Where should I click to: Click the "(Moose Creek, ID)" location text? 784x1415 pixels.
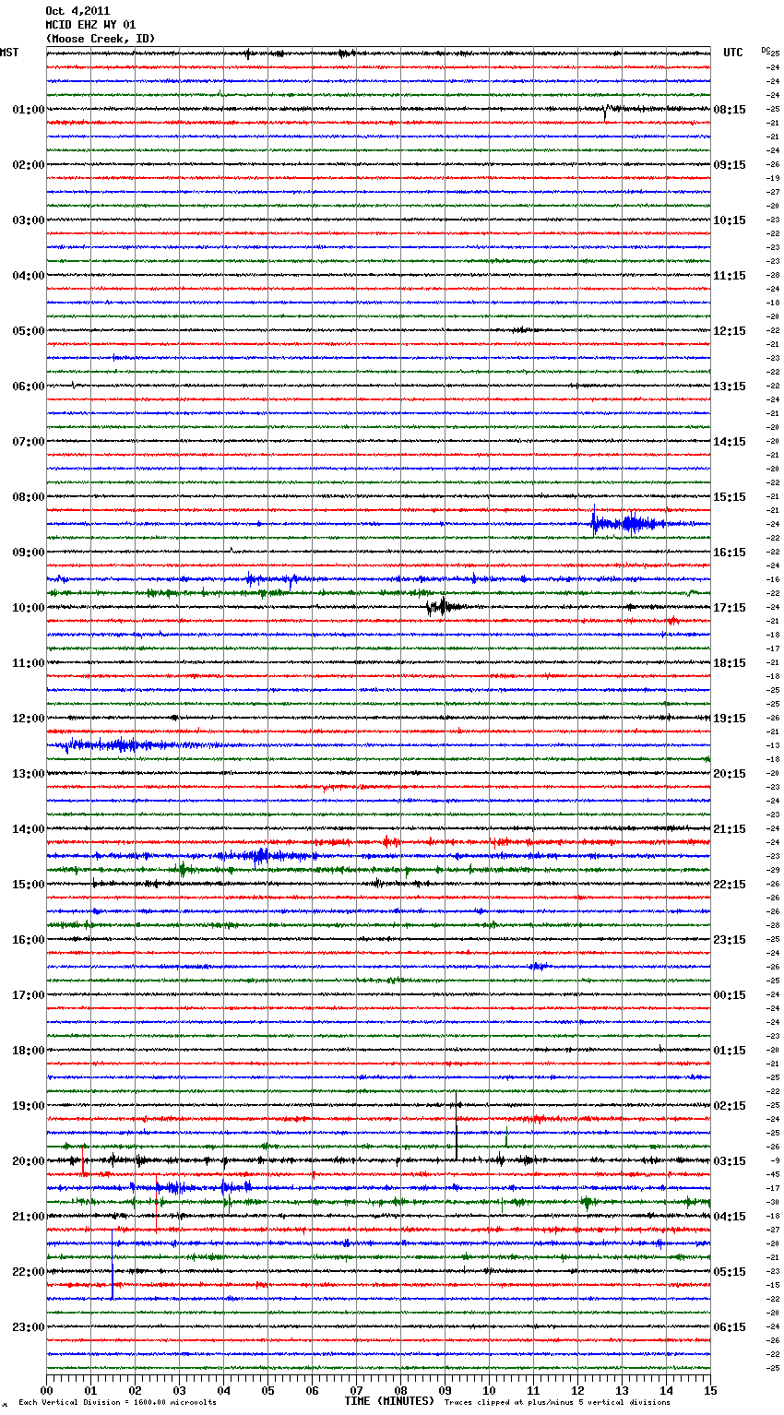[101, 39]
